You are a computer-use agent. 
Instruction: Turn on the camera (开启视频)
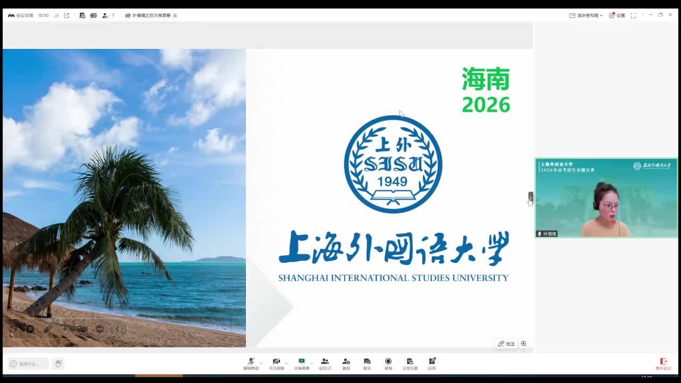[x=276, y=364]
